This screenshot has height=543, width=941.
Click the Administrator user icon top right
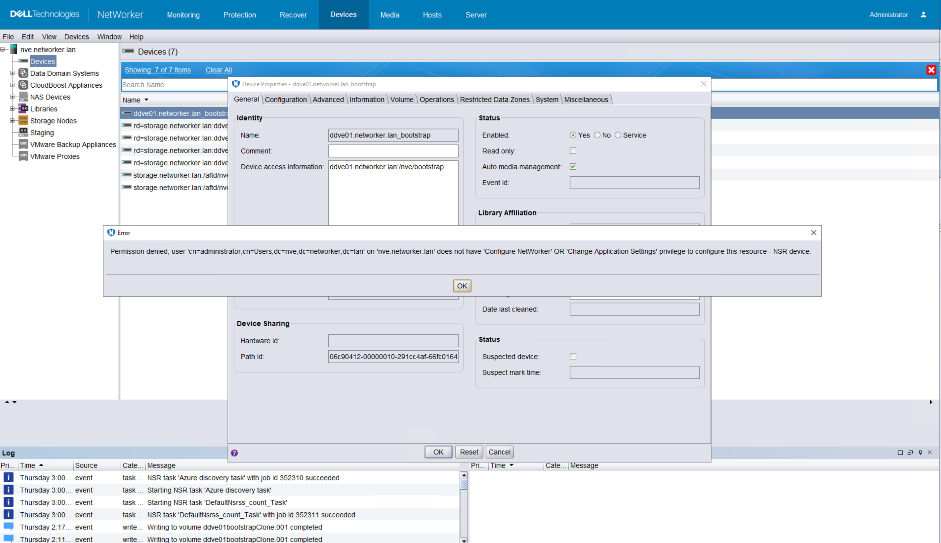tap(923, 14)
